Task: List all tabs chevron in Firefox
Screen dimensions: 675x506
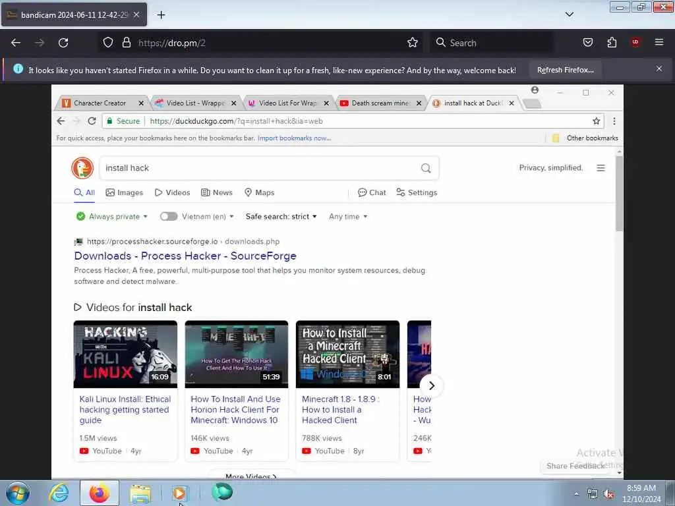Action: click(569, 14)
